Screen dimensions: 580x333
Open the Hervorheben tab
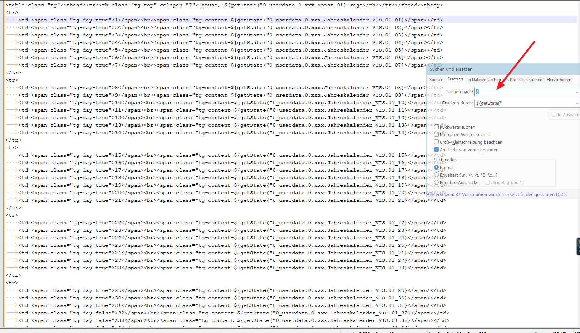[559, 80]
